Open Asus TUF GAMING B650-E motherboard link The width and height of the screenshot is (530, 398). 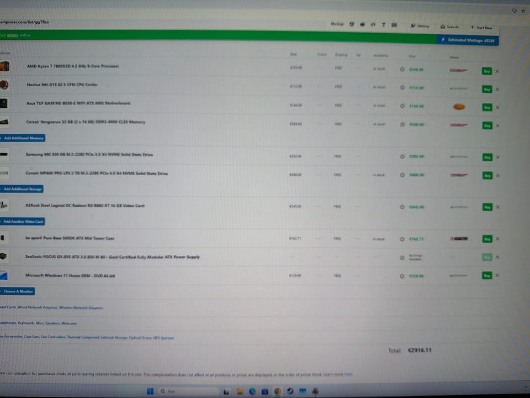78,103
